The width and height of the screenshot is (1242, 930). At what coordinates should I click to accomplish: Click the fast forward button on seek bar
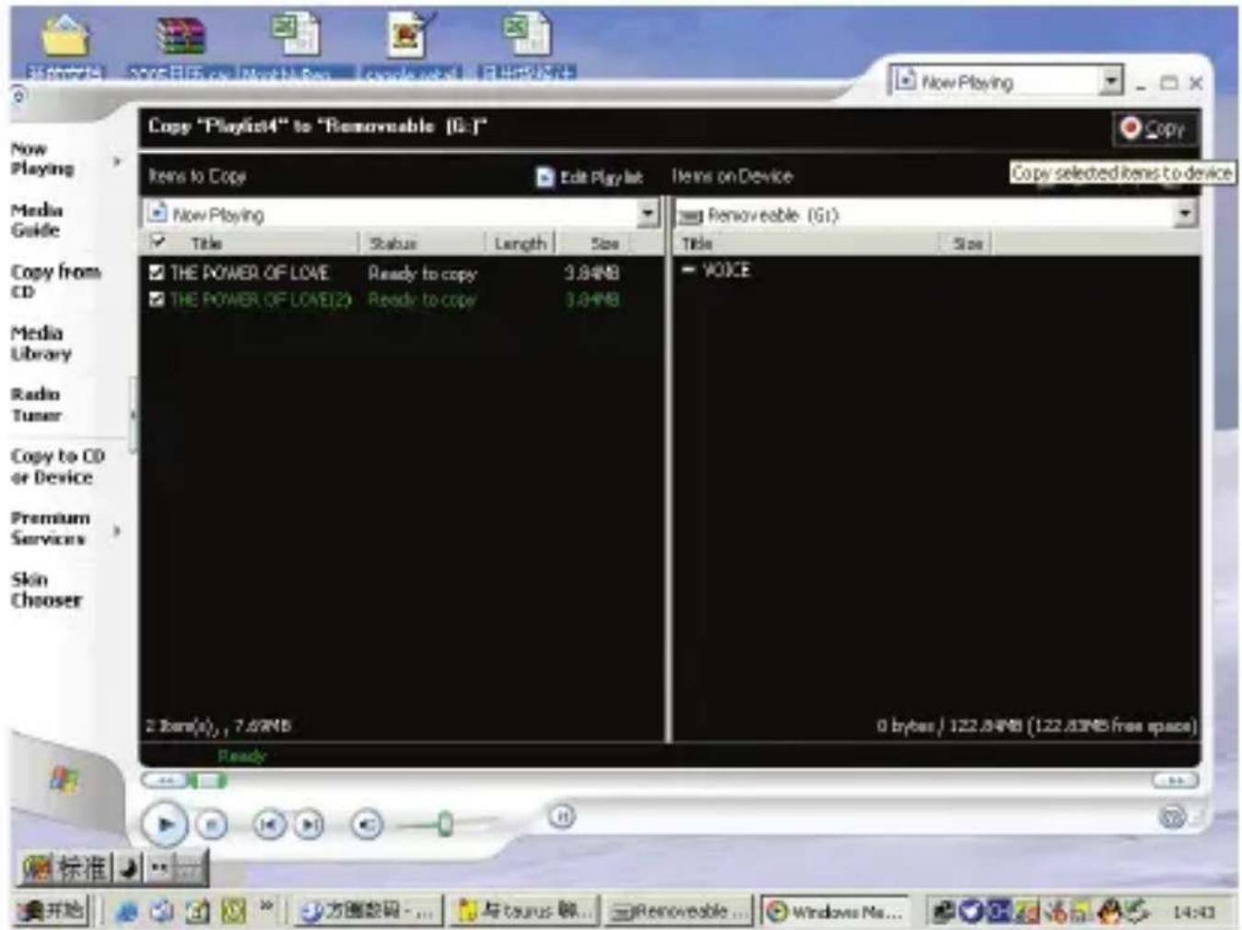(1175, 781)
